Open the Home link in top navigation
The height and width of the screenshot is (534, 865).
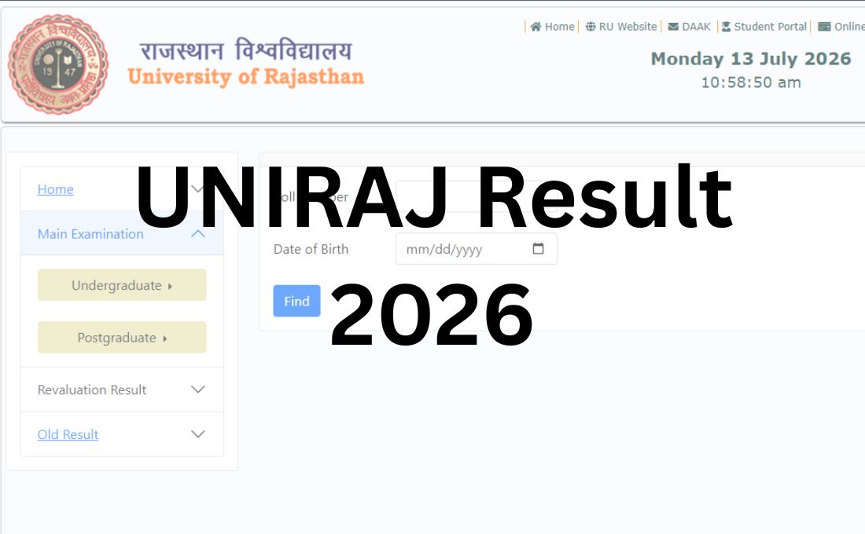(559, 27)
